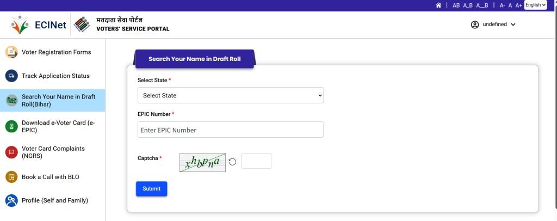The width and height of the screenshot is (557, 221).
Task: Decrease font size with A- button
Action: 503,5
